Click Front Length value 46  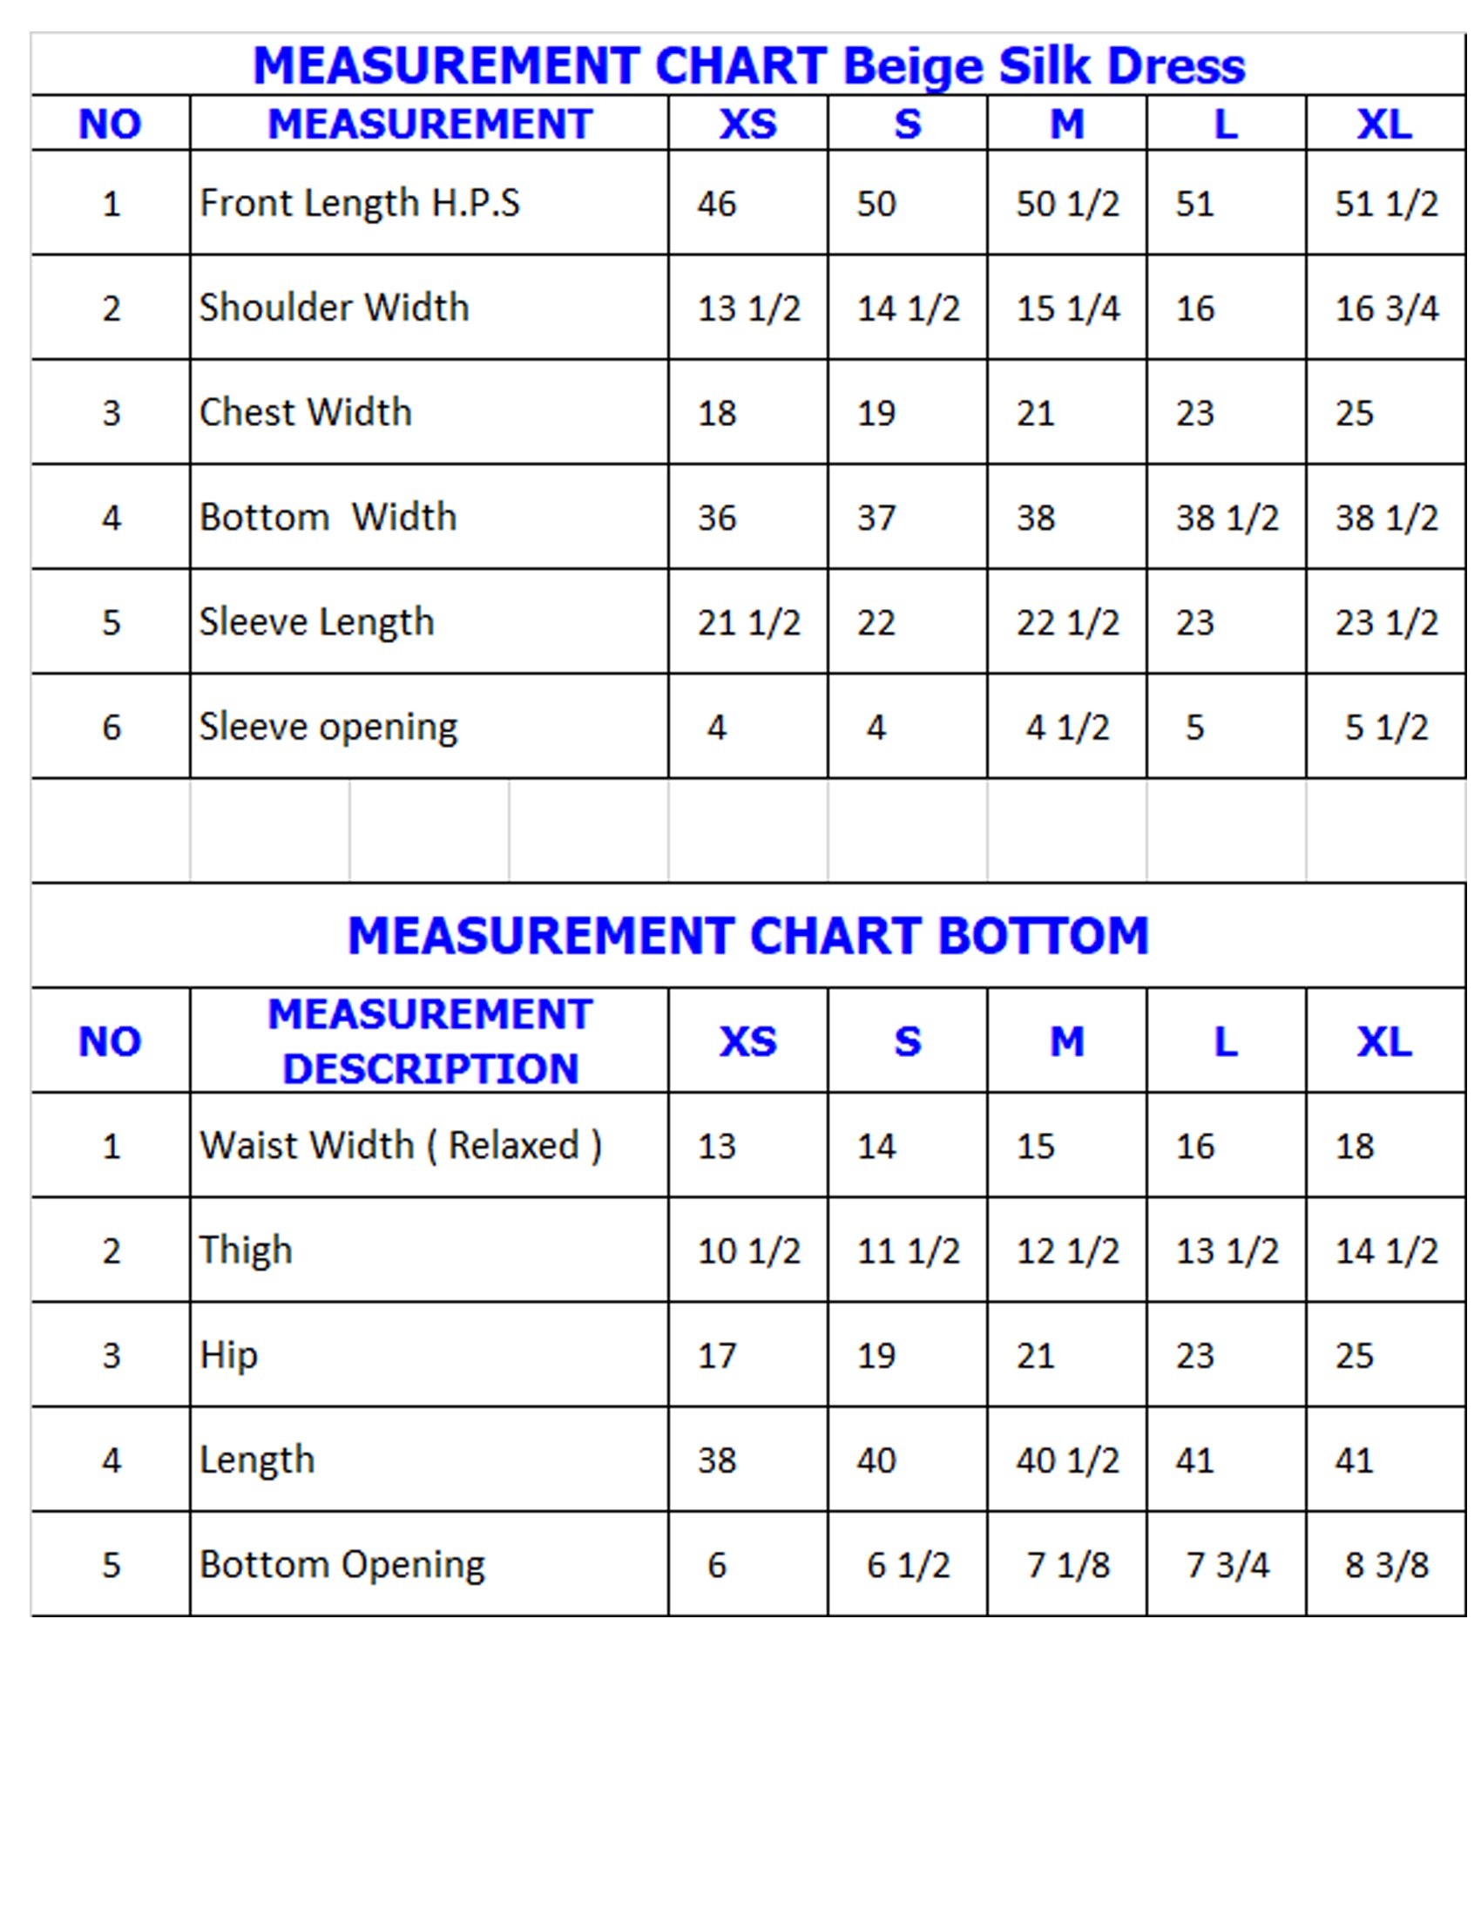click(717, 204)
